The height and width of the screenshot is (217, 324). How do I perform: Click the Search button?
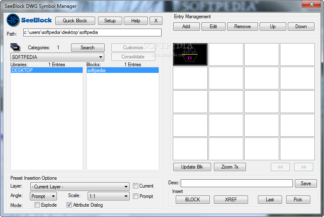(88, 48)
